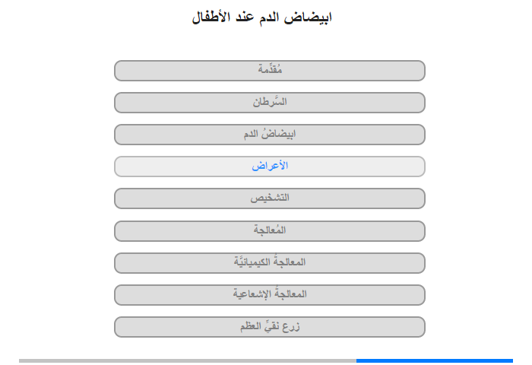Choose the زرع نقي العظم button
Viewport: 532px width, 365px height.
[x=269, y=327]
